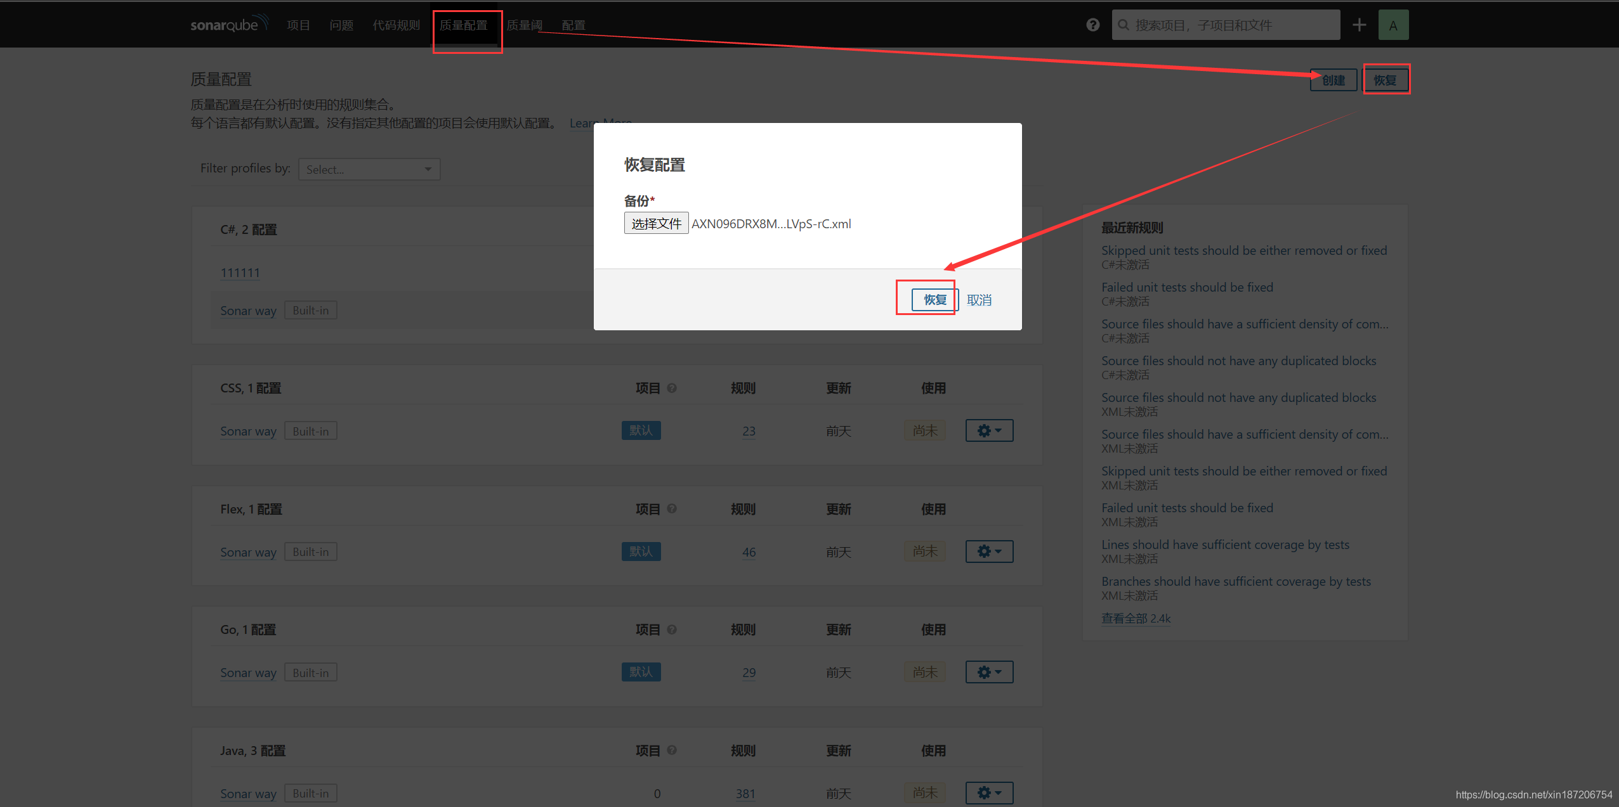The height and width of the screenshot is (807, 1619).
Task: Click the 恢复 button at top right
Action: pyautogui.click(x=1386, y=81)
